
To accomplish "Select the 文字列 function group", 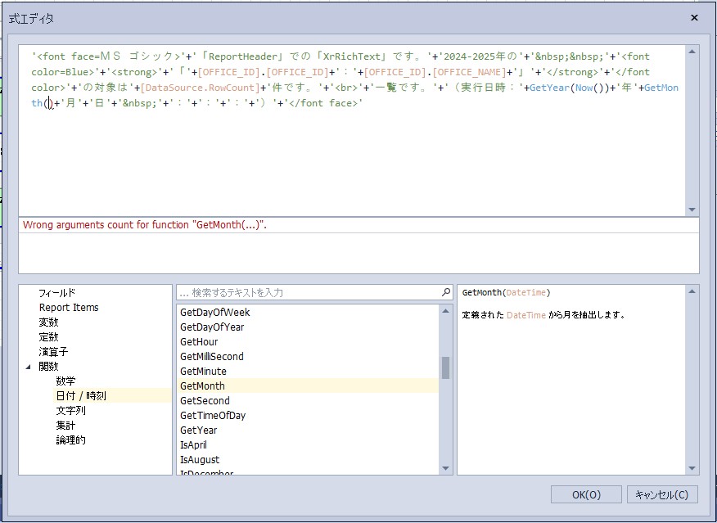I will pyautogui.click(x=70, y=411).
